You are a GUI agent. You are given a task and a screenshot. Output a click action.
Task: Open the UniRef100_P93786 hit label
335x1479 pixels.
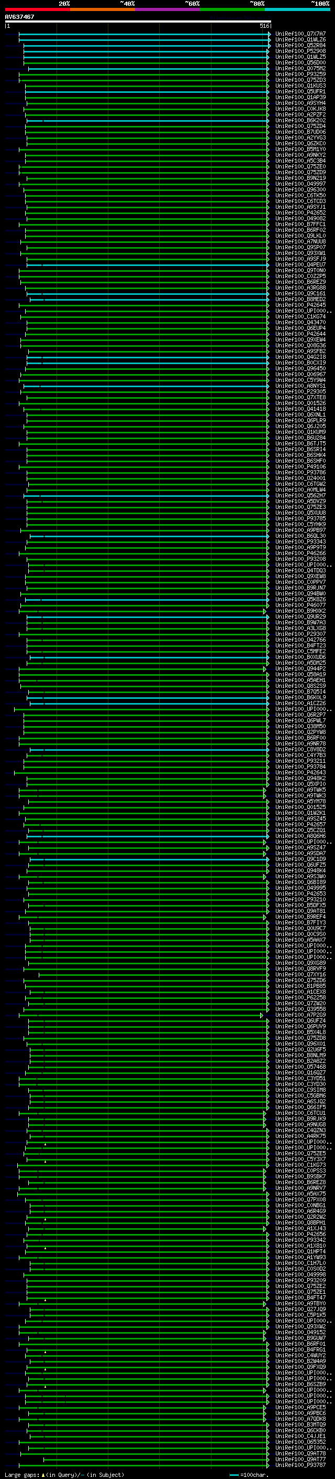pyautogui.click(x=300, y=473)
